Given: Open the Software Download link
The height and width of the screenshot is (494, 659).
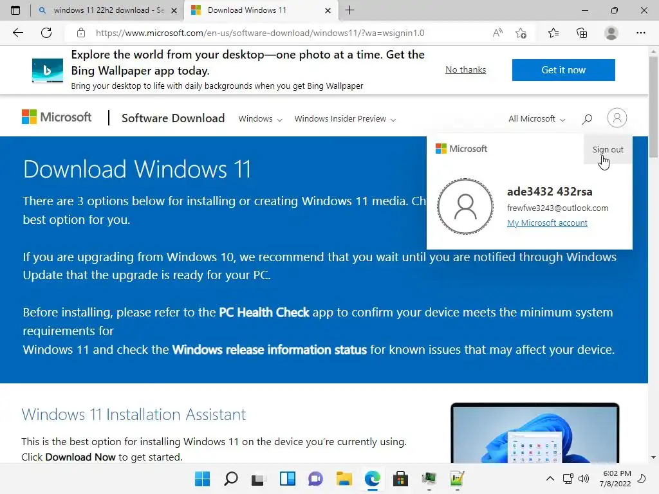Looking at the screenshot, I should pos(173,118).
